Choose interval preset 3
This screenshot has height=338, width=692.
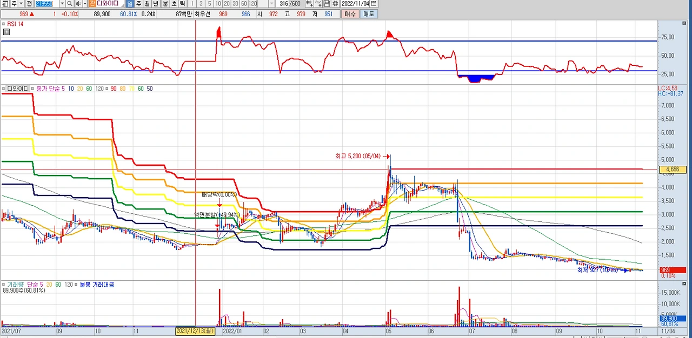point(201,4)
